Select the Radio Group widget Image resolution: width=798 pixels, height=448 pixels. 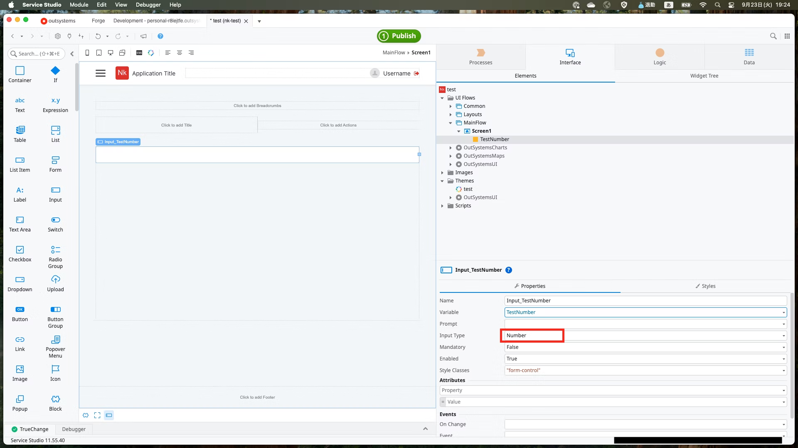55,250
